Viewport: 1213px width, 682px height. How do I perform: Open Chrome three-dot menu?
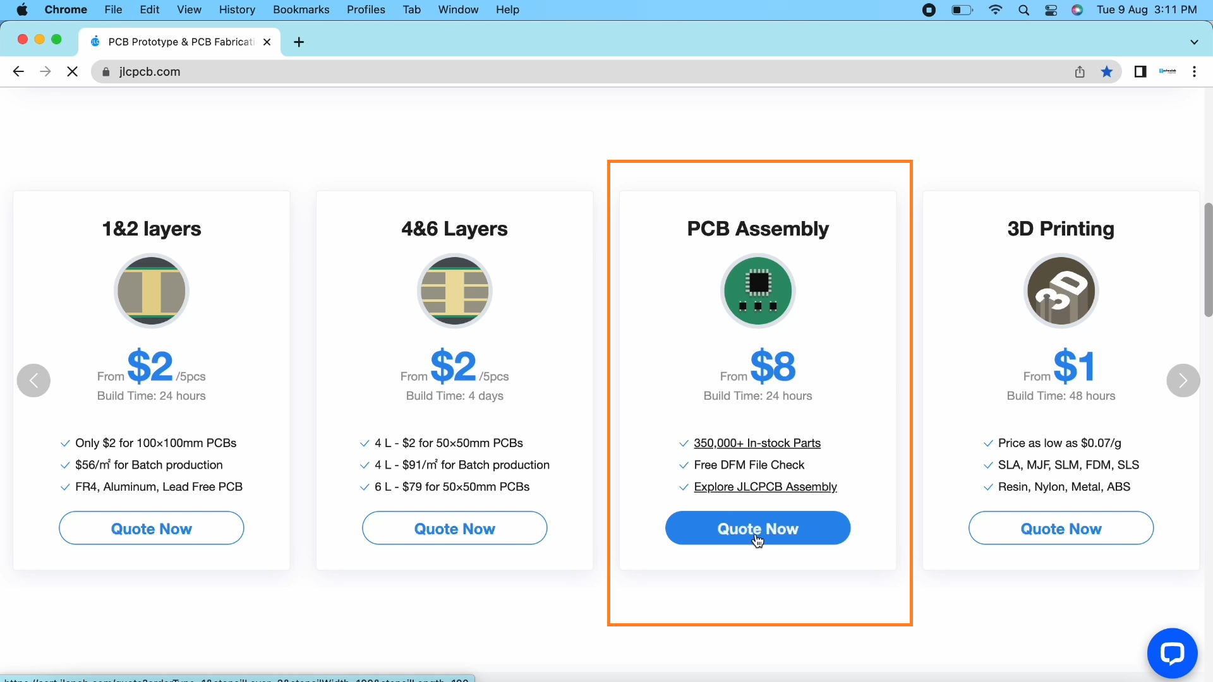coord(1194,72)
